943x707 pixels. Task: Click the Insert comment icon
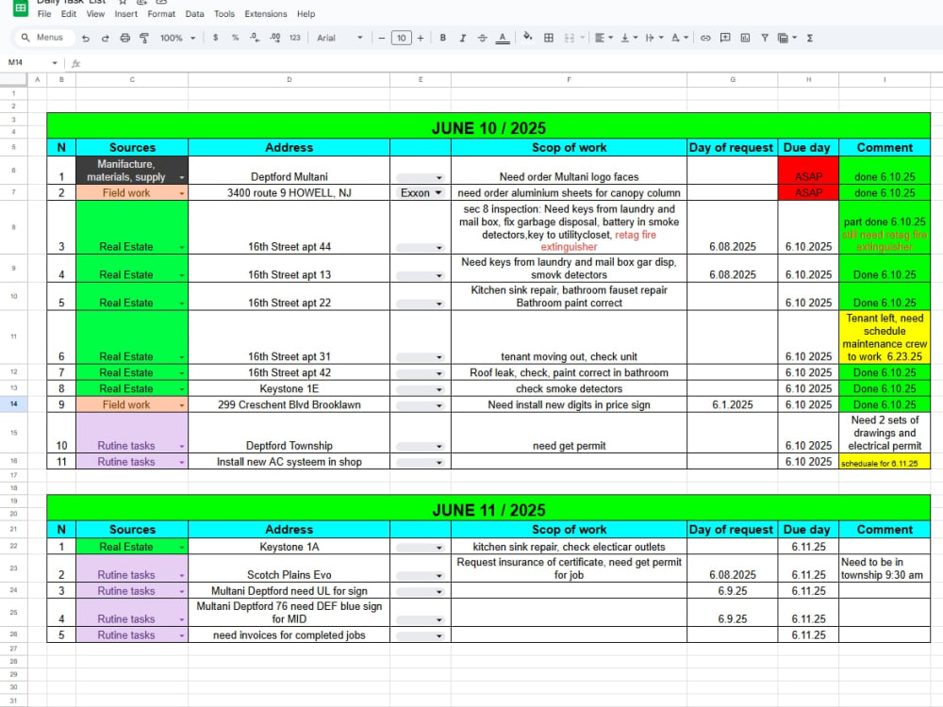click(x=725, y=38)
